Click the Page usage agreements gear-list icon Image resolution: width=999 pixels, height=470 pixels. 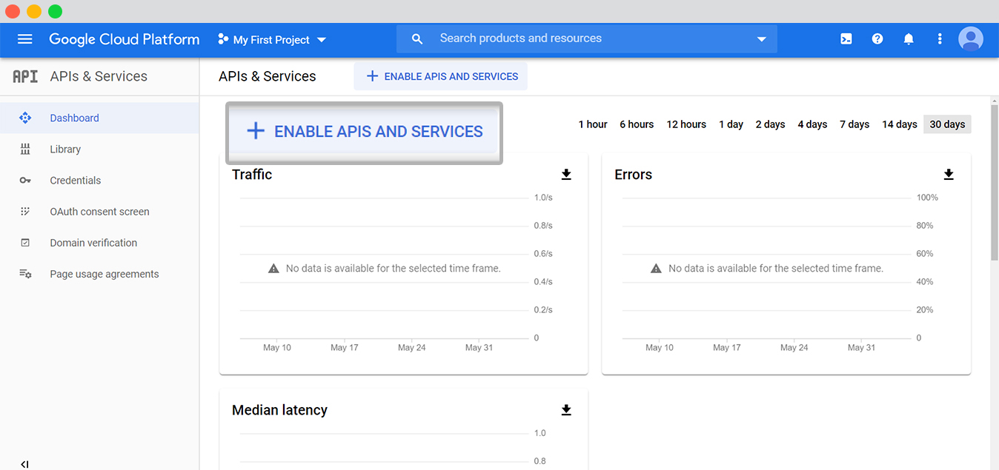click(25, 274)
